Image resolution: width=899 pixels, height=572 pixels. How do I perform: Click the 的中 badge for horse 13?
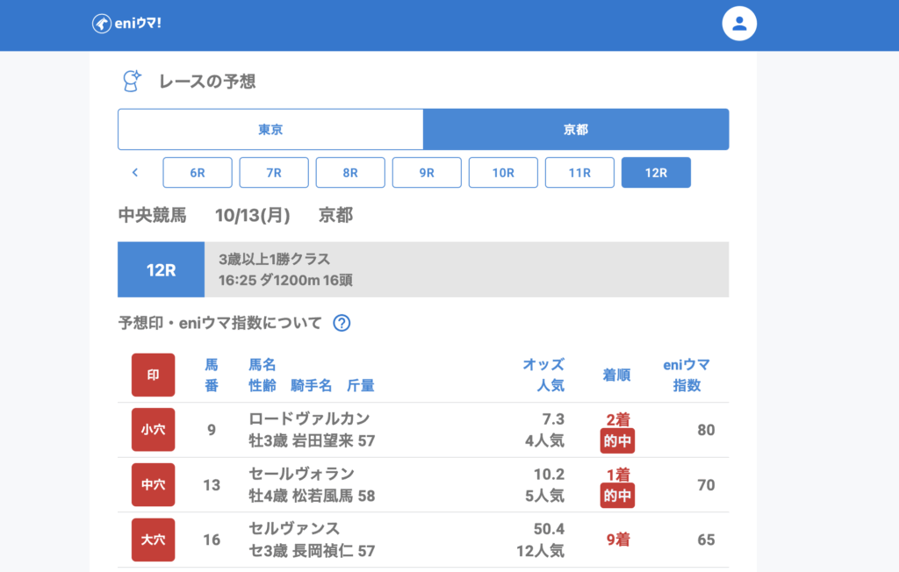(x=617, y=496)
